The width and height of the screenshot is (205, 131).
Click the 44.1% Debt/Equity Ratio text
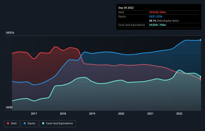point(164,21)
